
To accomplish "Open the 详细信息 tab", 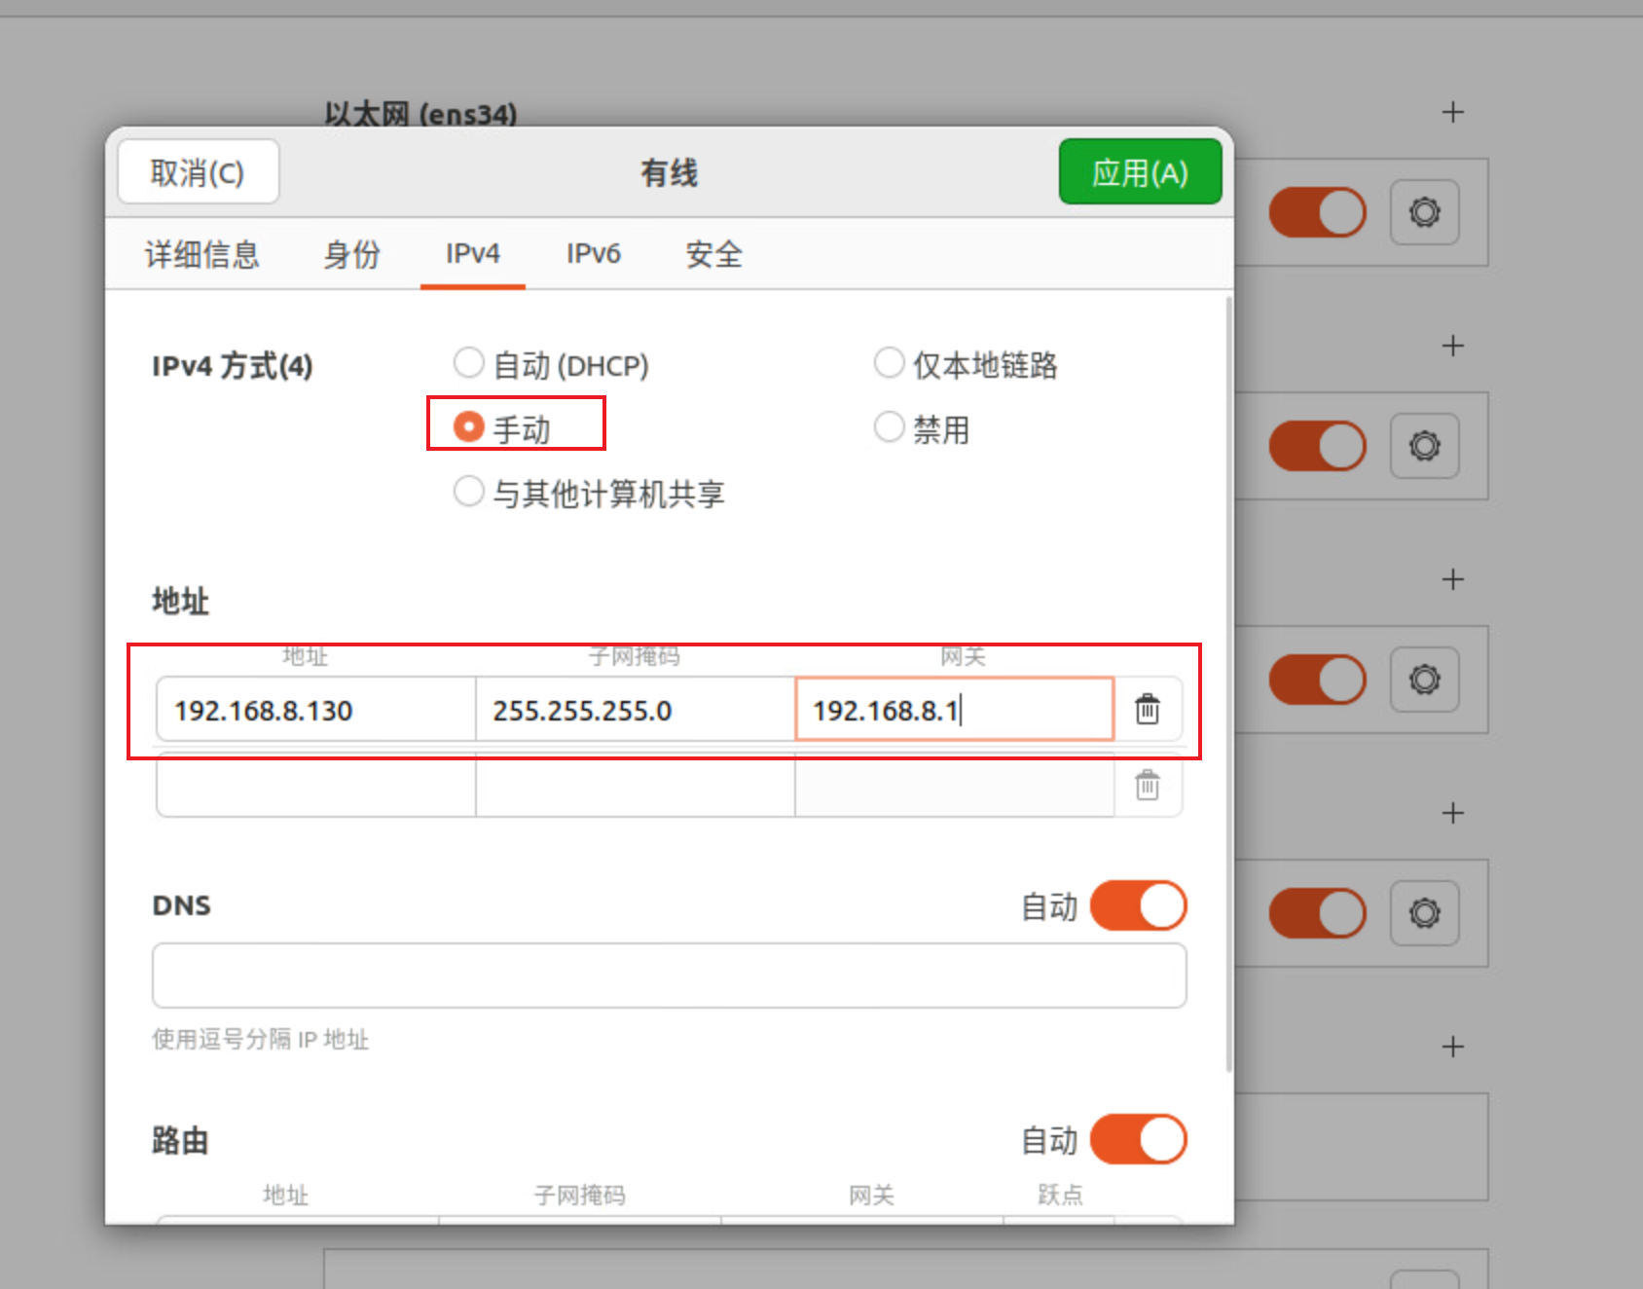I will [x=201, y=254].
